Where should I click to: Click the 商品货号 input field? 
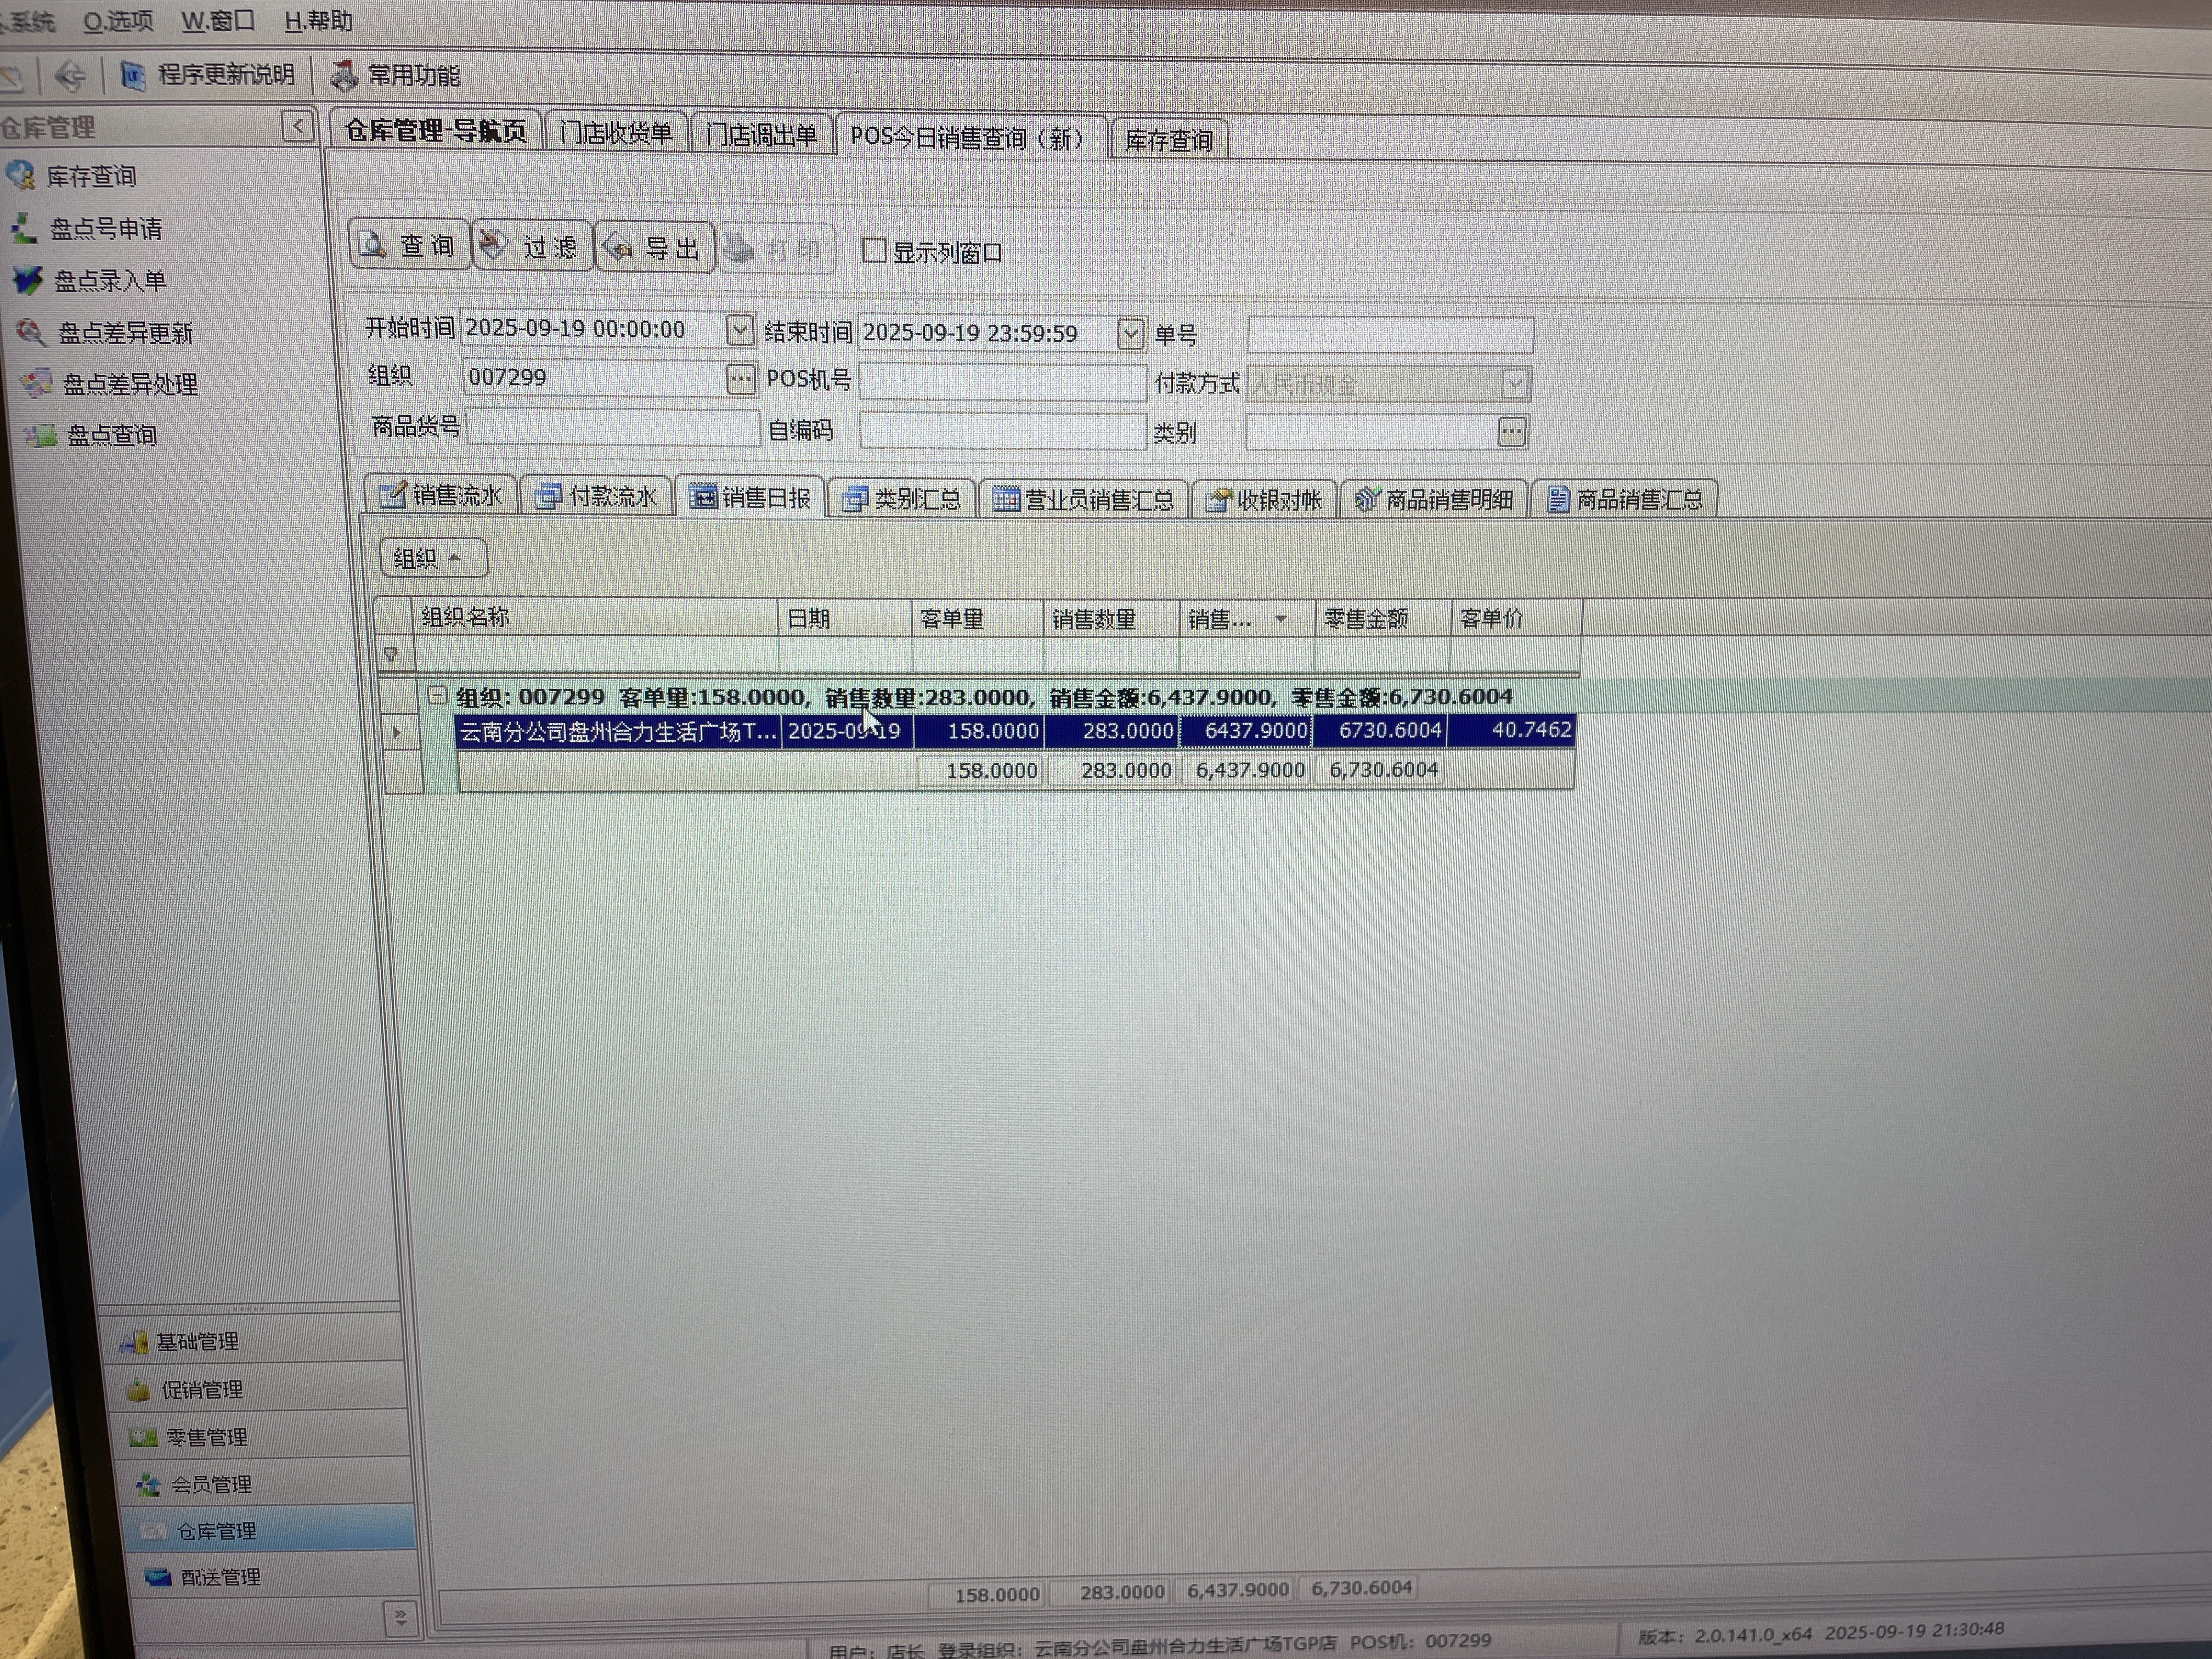[x=612, y=428]
